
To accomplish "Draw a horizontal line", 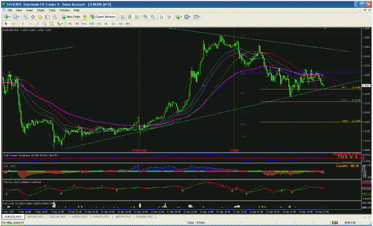I will [30, 24].
